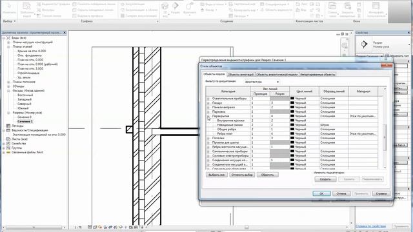Click Связанные файлы Revit icon
This screenshot has height=232, width=413.
pos(8,152)
